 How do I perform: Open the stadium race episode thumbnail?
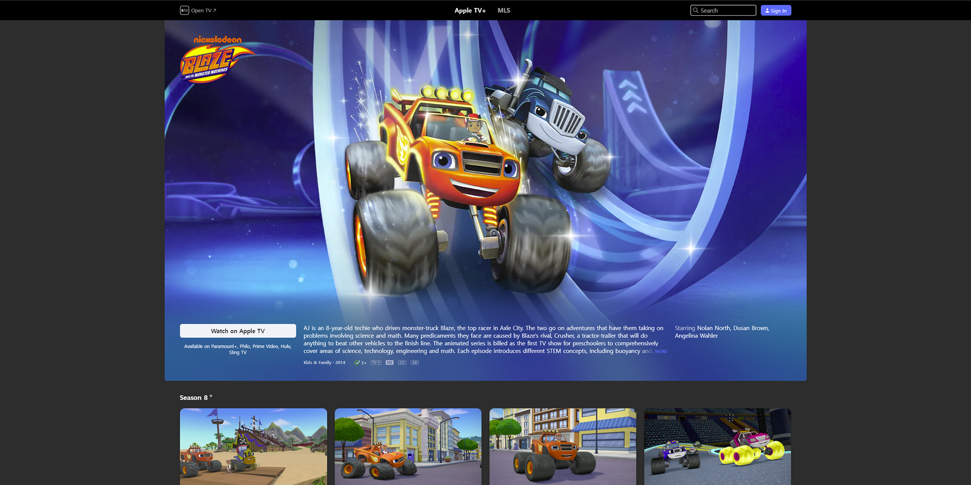(718, 447)
